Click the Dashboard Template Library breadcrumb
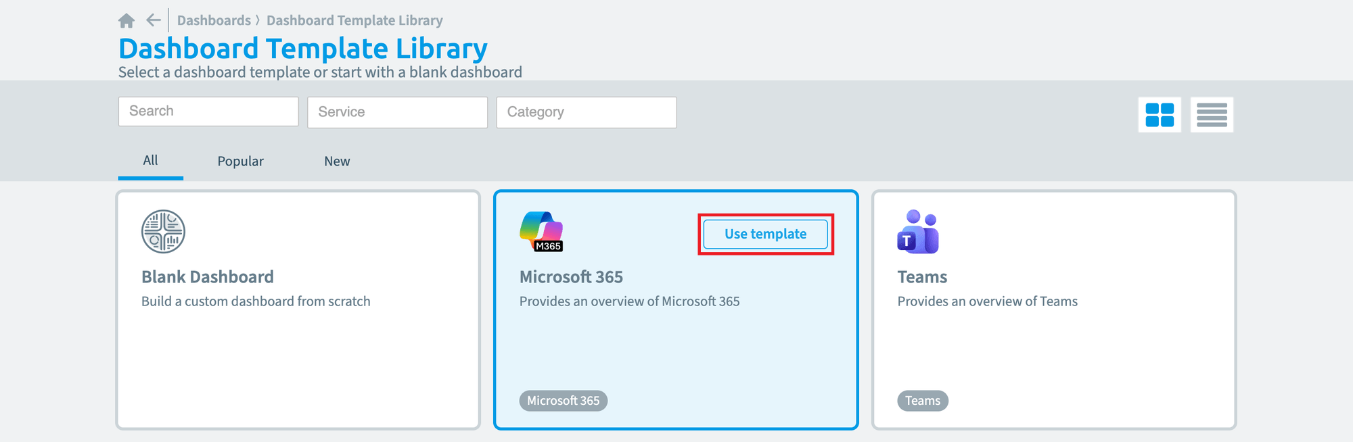1353x442 pixels. (x=354, y=20)
